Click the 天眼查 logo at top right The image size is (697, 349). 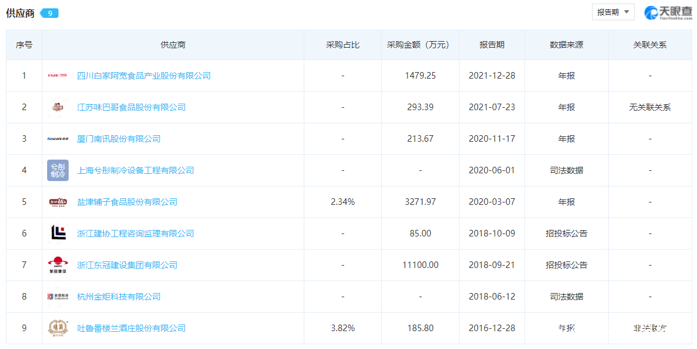(668, 12)
